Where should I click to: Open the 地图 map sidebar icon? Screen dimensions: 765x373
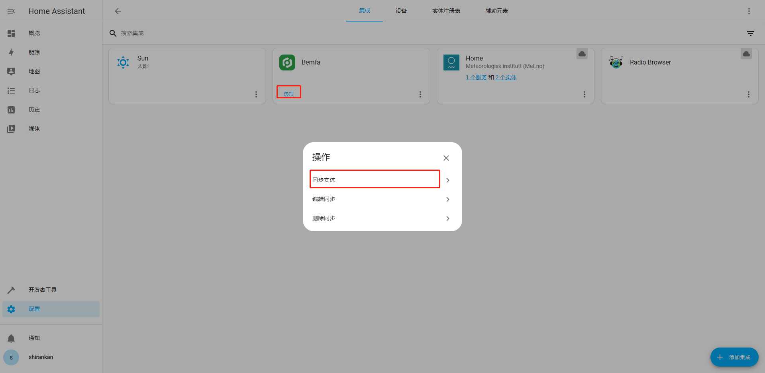[x=11, y=72]
